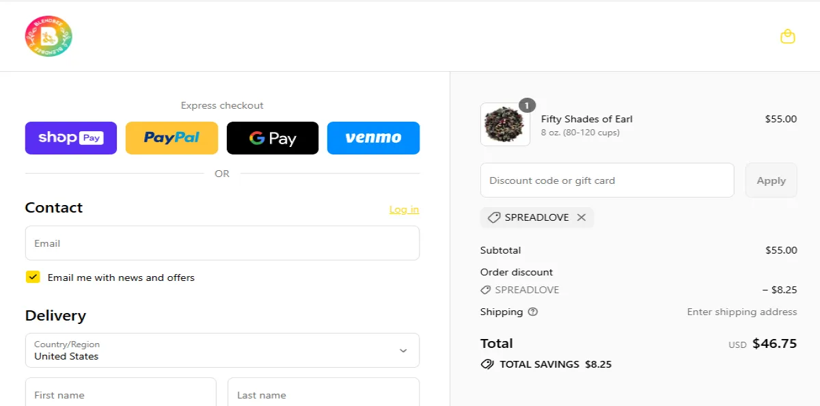Open the Log in page

coord(404,209)
